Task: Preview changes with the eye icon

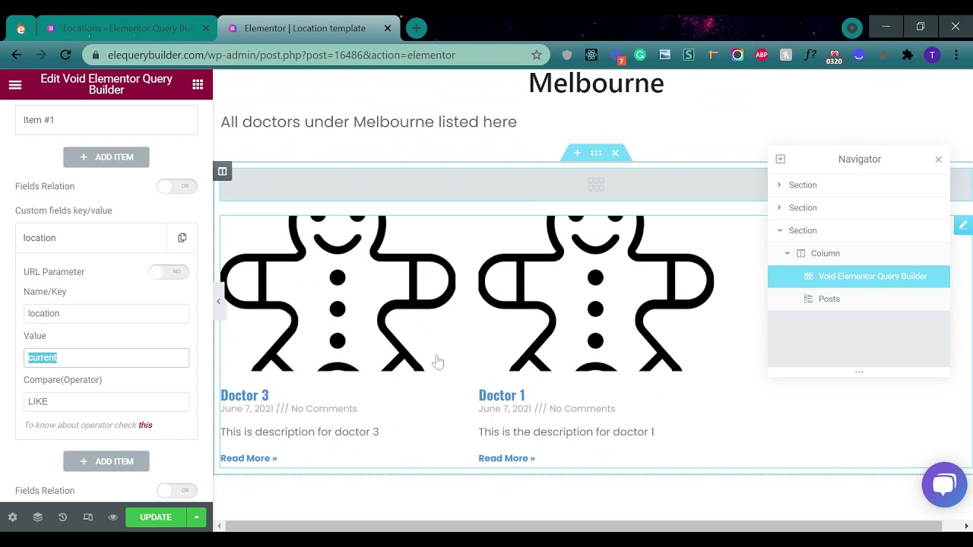Action: pos(113,517)
